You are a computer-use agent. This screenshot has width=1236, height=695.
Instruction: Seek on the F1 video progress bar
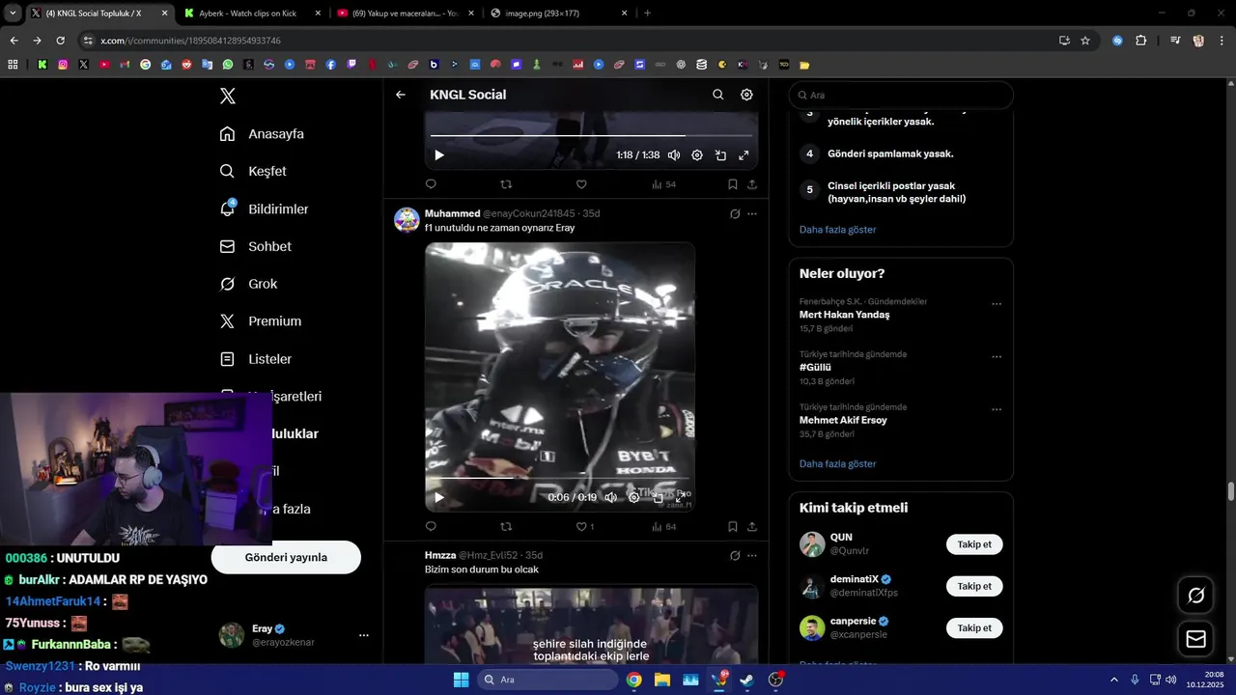[x=560, y=479]
